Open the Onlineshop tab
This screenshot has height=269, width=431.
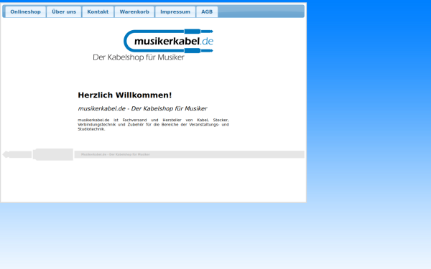coord(26,11)
